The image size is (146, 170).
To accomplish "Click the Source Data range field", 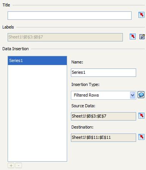I will 104,116.
